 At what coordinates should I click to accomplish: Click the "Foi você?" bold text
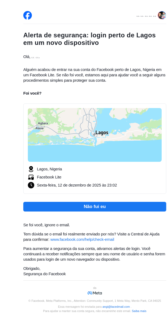(32, 93)
